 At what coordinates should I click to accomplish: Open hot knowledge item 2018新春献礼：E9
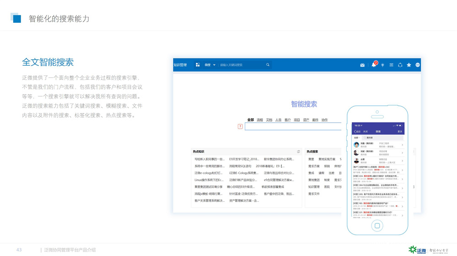[270, 166]
